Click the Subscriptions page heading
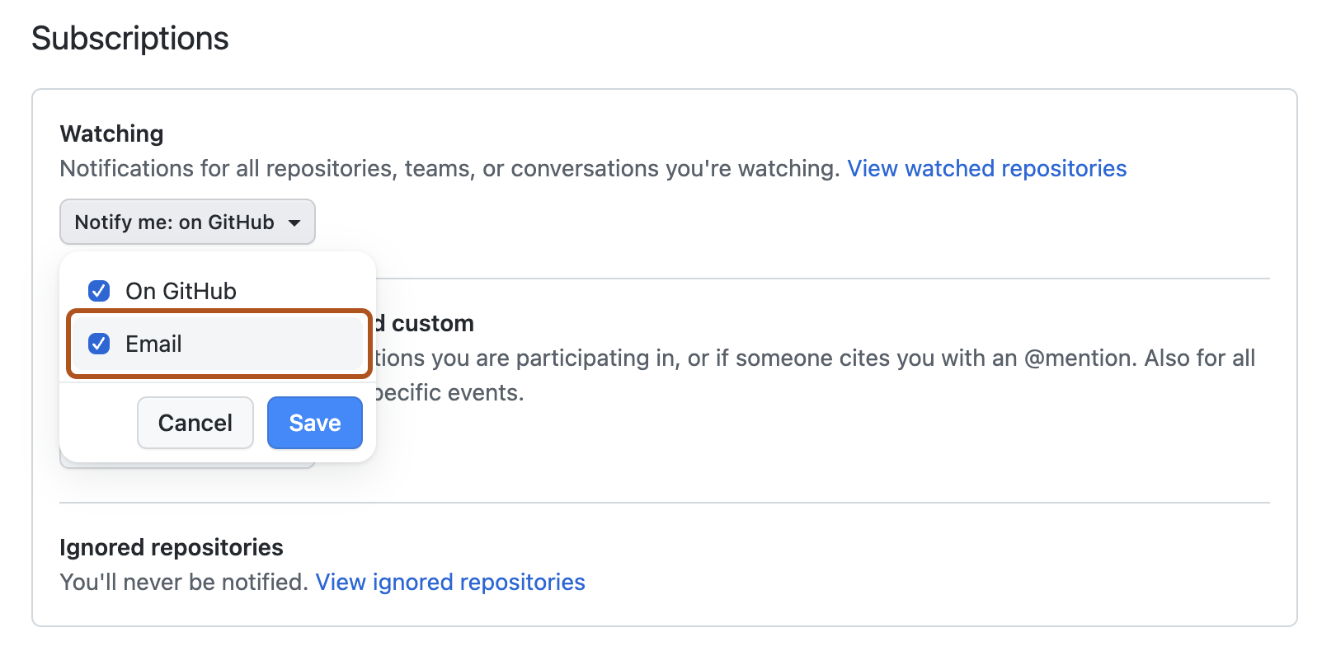Image resolution: width=1336 pixels, height=651 pixels. coord(130,39)
